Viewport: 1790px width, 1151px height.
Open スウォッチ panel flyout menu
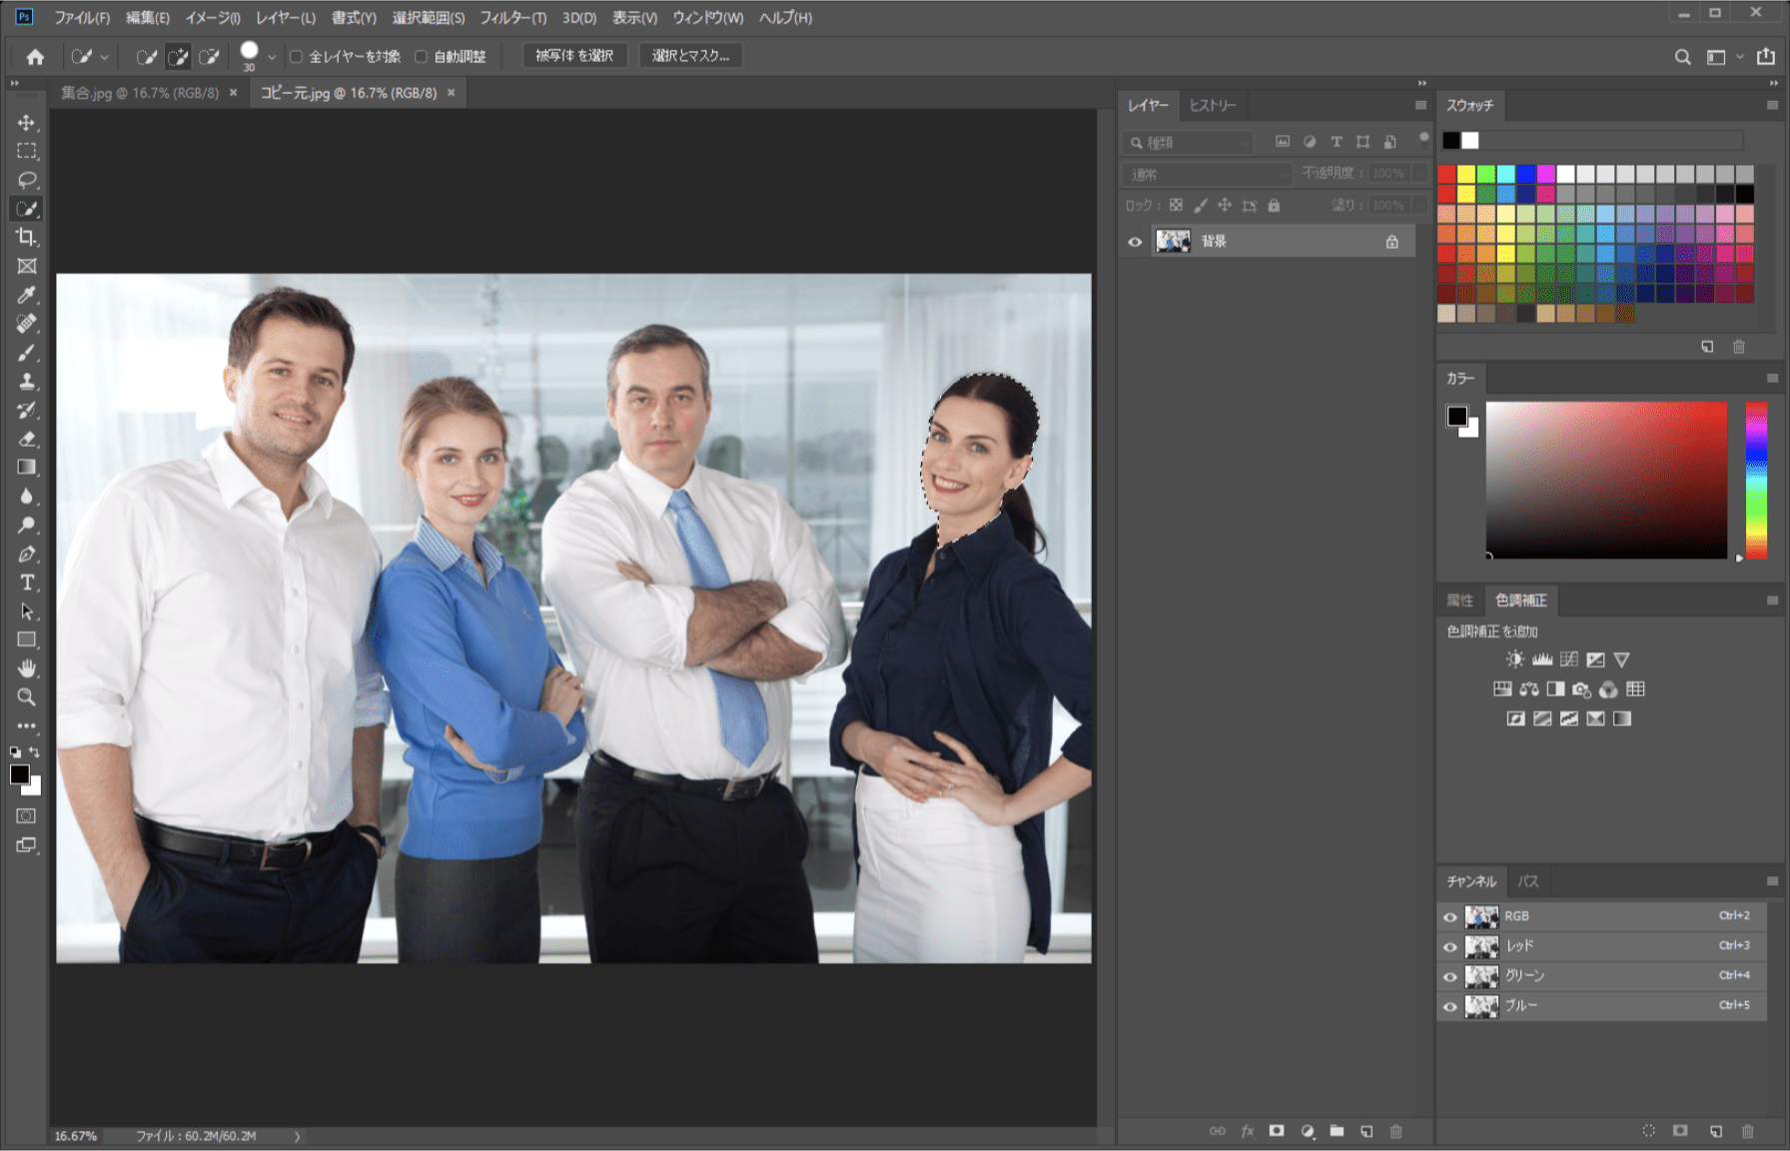click(1772, 105)
